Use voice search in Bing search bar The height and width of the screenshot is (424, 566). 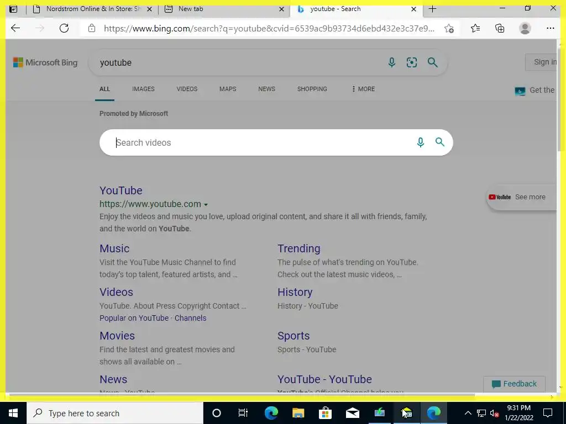point(392,63)
